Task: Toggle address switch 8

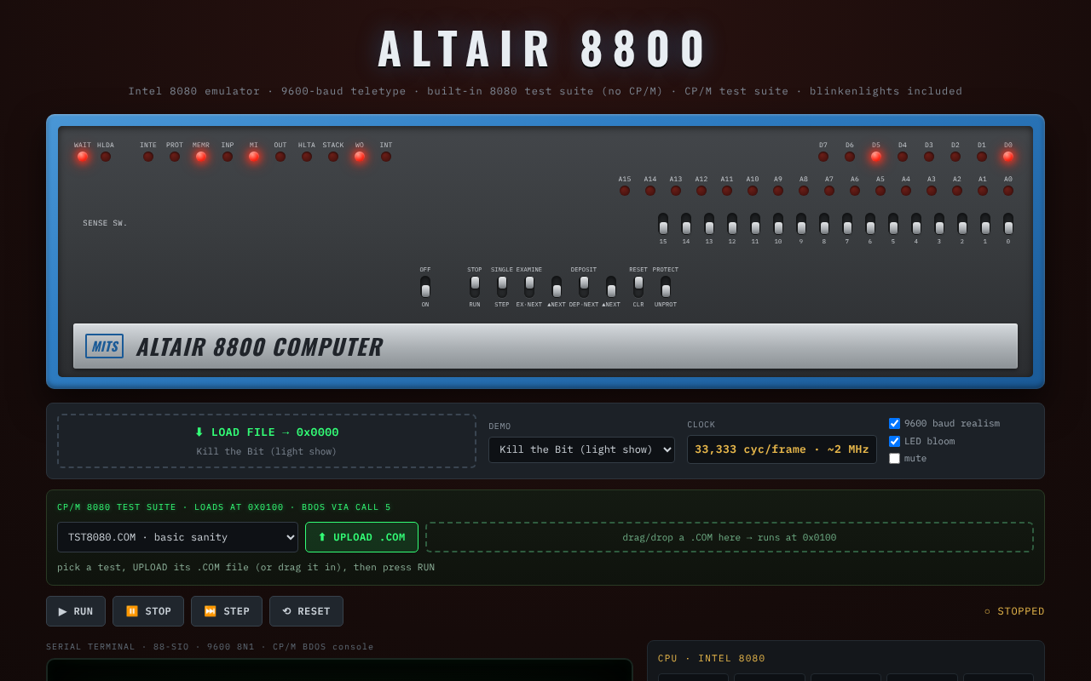Action: click(x=824, y=224)
